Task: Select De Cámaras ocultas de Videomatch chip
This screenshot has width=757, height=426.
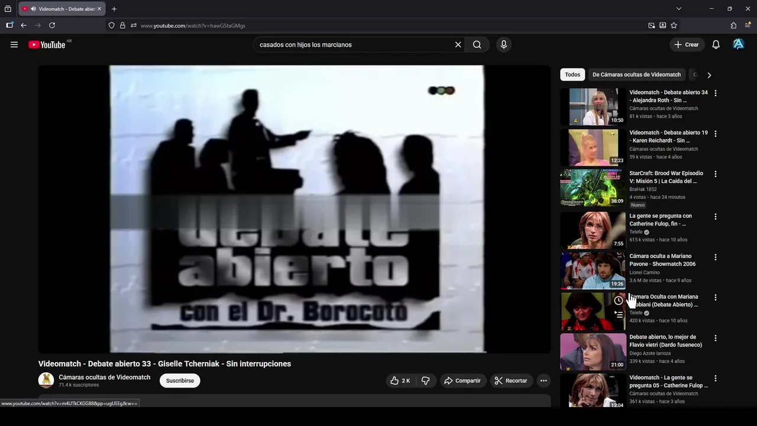Action: 636,75
